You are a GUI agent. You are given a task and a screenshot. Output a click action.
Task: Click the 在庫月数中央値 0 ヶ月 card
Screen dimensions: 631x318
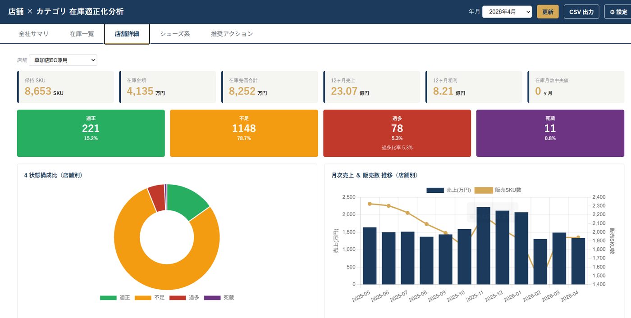tap(576, 87)
